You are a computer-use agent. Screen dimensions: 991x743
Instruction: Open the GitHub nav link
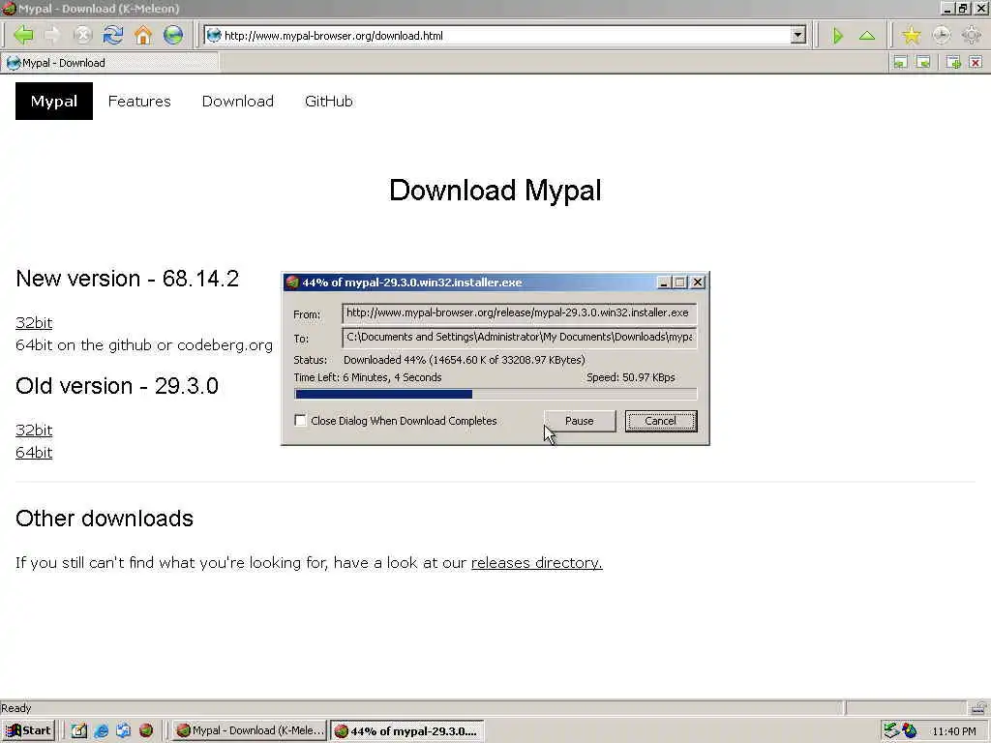[329, 101]
